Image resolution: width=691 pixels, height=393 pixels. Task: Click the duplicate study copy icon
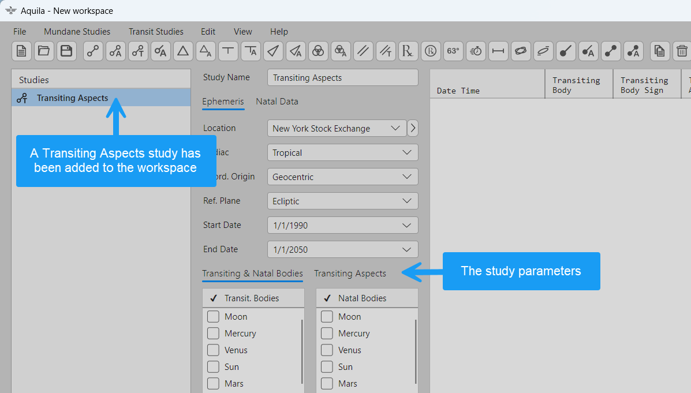pyautogui.click(x=660, y=51)
